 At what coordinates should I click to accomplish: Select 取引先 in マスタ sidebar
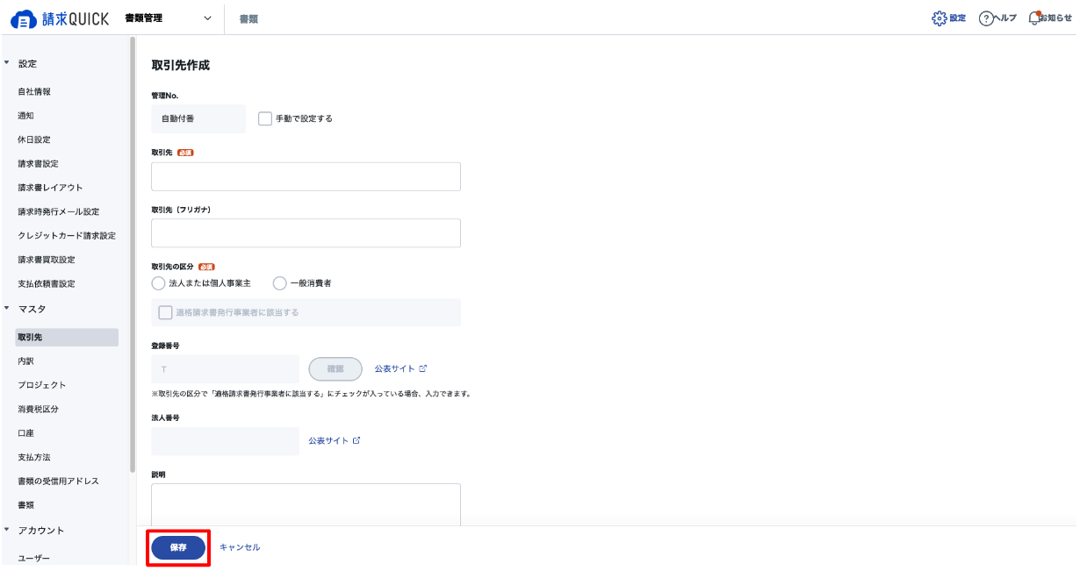(67, 337)
